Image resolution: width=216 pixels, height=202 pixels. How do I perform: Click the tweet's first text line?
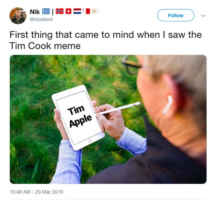[x=106, y=35]
